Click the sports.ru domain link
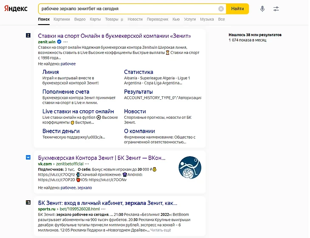The width and height of the screenshot is (310, 238). tap(47, 209)
